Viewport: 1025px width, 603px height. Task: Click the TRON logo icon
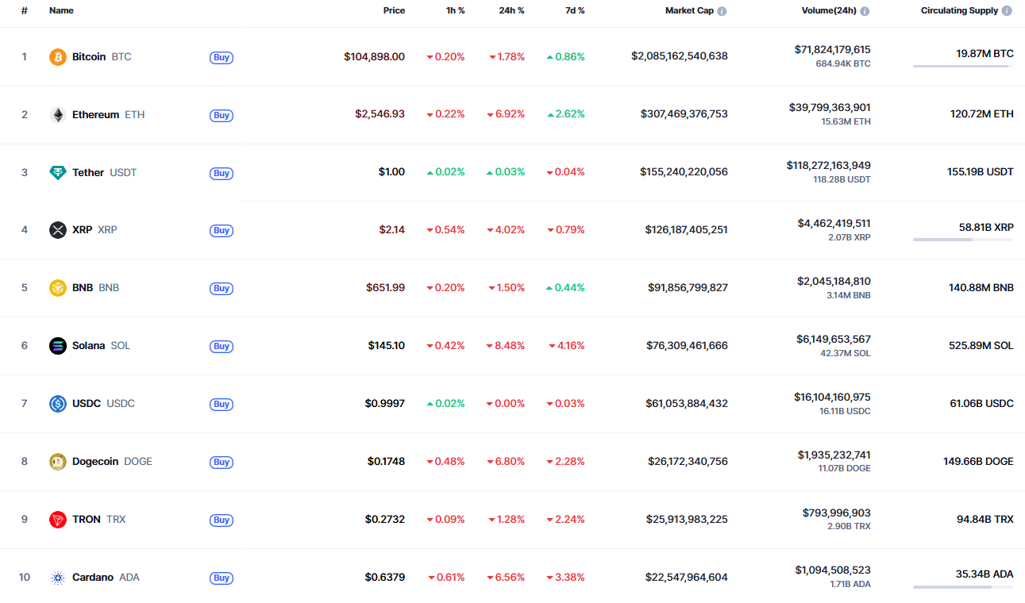58,520
